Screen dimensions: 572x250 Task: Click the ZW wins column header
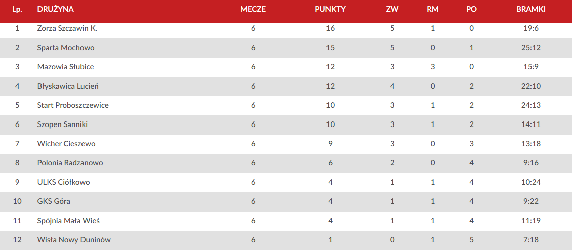[392, 10]
